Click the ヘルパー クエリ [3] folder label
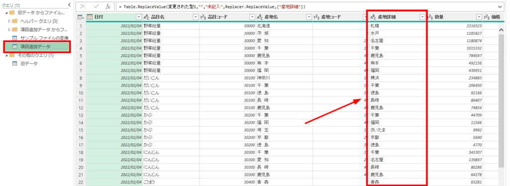510x186 pixels. [x=39, y=21]
